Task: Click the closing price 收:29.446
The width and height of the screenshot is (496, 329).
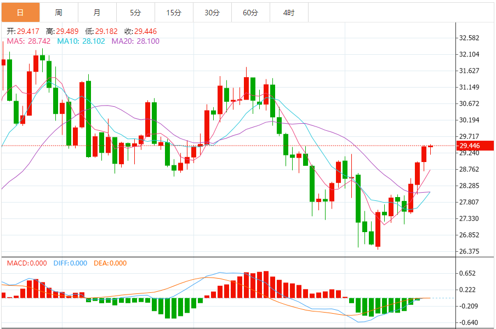Action: (x=140, y=31)
